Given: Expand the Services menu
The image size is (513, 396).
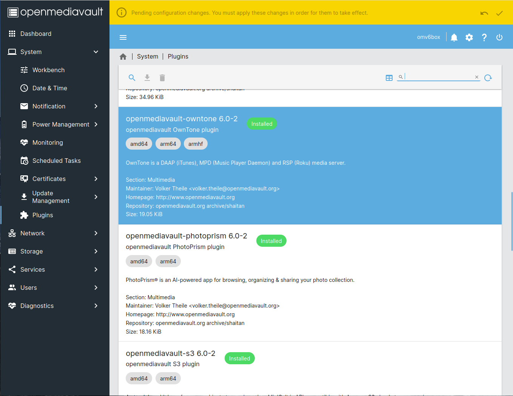Looking at the screenshot, I should pyautogui.click(x=96, y=269).
